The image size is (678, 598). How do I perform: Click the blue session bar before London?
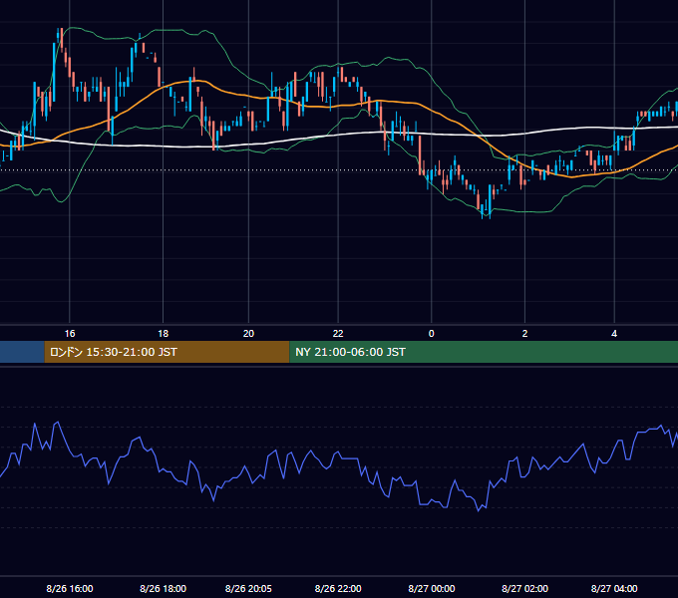(22, 352)
